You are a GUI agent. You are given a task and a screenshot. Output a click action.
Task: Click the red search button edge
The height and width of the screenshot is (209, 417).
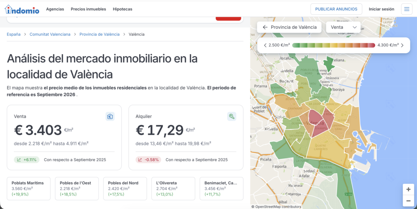228,19
